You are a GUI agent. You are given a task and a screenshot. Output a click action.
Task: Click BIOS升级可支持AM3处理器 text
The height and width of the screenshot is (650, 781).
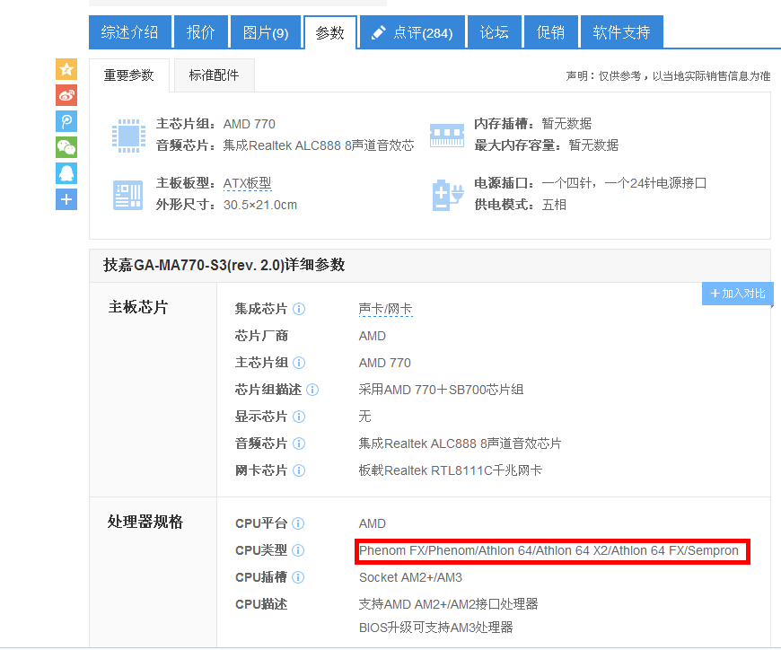click(435, 628)
